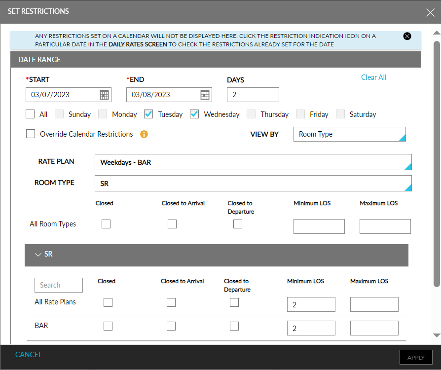Click the scrollbar up arrow
The height and width of the screenshot is (370, 441).
pos(437,33)
